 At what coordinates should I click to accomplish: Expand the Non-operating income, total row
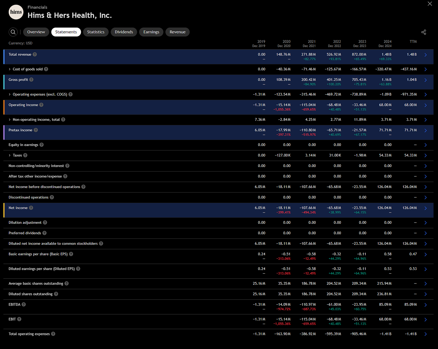[10, 120]
